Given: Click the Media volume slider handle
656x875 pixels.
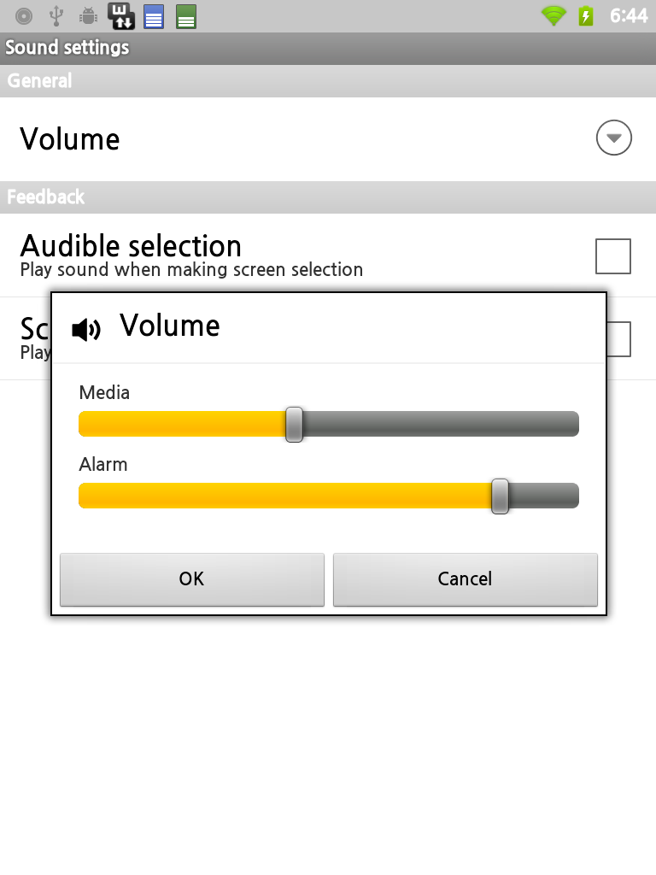Looking at the screenshot, I should pyautogui.click(x=294, y=425).
